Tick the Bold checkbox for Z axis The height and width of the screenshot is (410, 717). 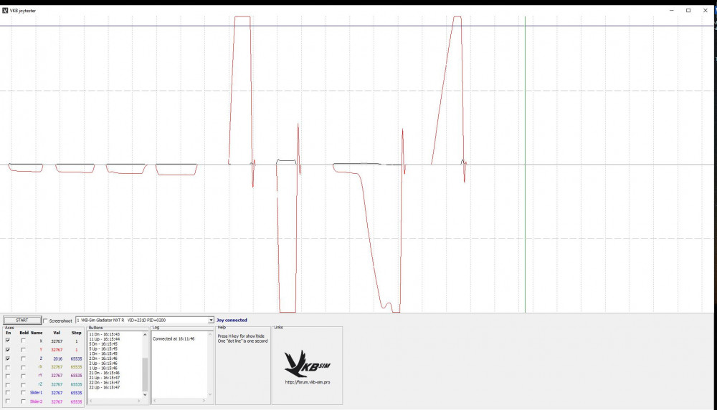pyautogui.click(x=24, y=358)
